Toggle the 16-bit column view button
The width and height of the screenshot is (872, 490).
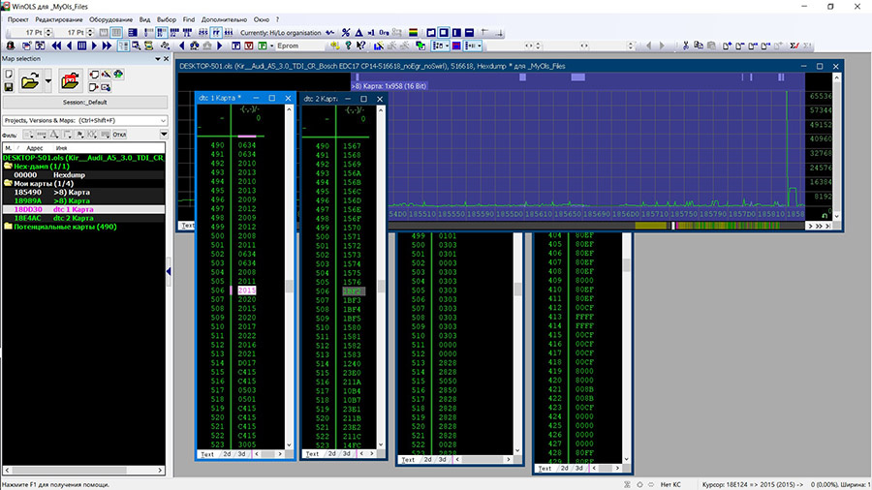161,32
